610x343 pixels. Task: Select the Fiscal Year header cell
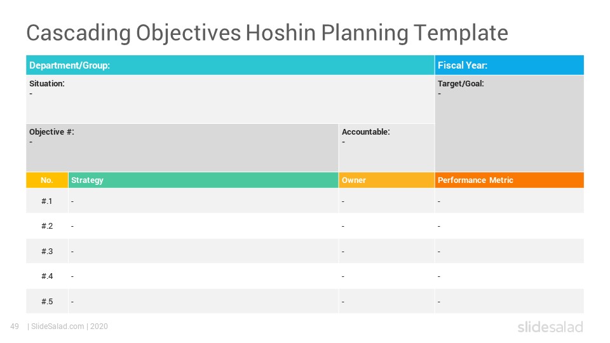click(x=509, y=65)
